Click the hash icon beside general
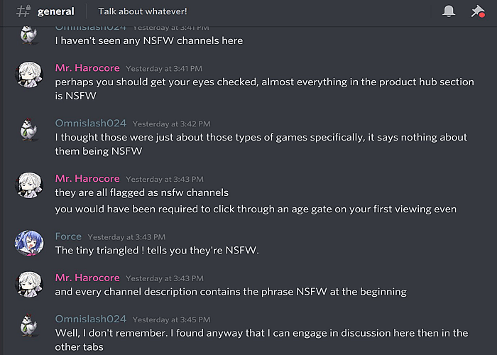The height and width of the screenshot is (355, 497). [23, 11]
